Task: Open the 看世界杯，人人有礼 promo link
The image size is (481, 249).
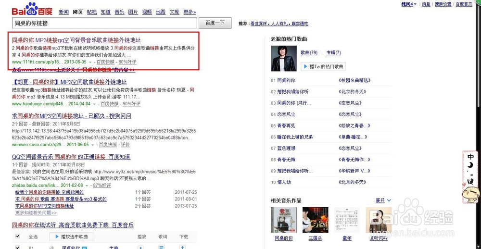Action: tap(279, 23)
